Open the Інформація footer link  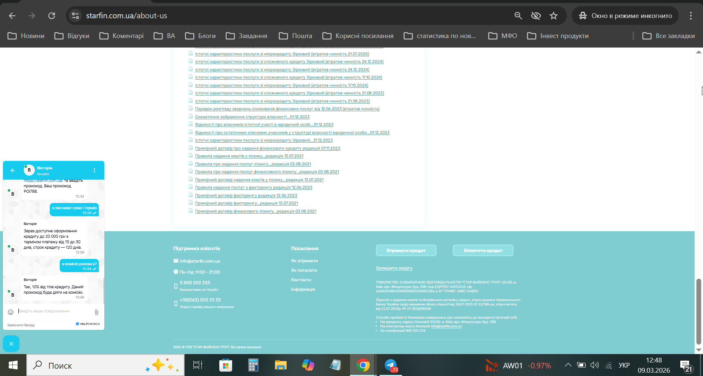[303, 289]
